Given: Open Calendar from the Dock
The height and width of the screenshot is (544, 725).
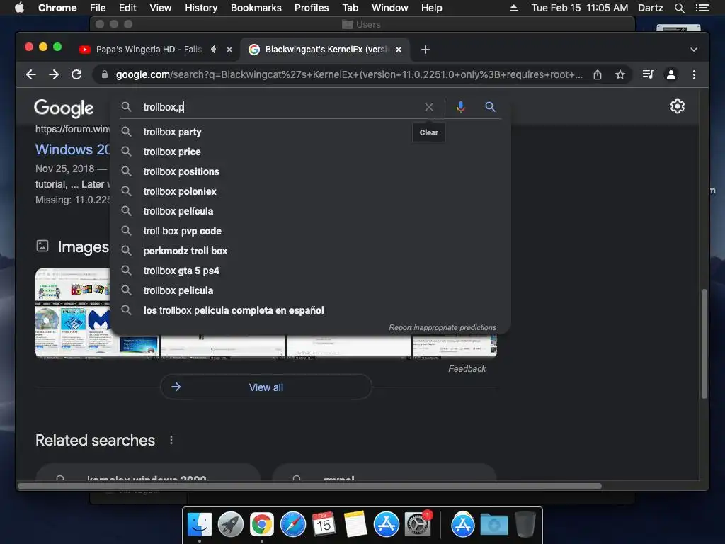Looking at the screenshot, I should click(x=324, y=525).
